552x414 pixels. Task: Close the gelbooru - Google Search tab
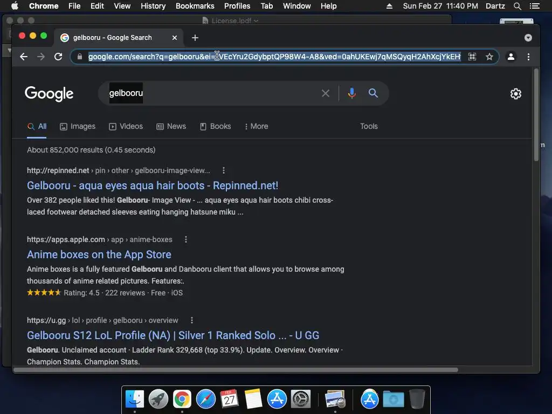[x=175, y=38]
